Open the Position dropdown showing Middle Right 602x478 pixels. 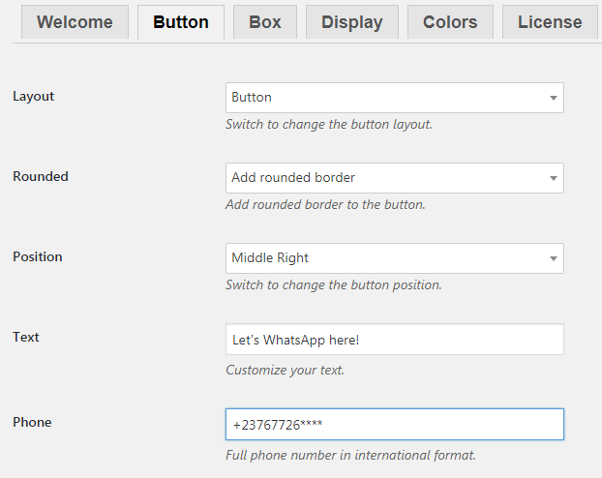click(x=395, y=258)
